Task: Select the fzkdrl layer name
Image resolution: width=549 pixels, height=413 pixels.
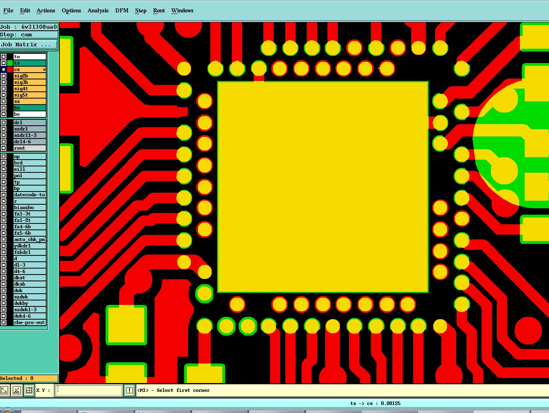Action: 30,252
